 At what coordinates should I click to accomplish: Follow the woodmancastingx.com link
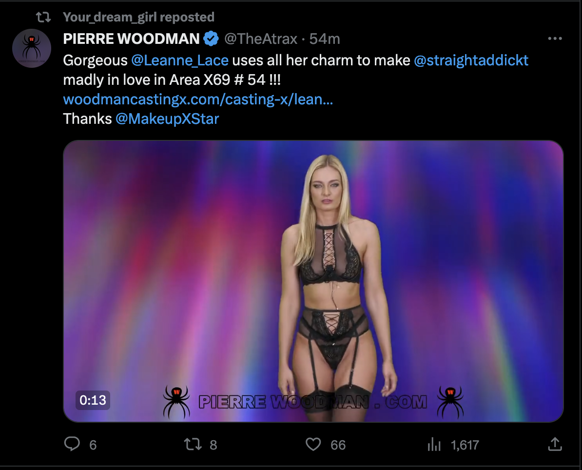pos(198,99)
